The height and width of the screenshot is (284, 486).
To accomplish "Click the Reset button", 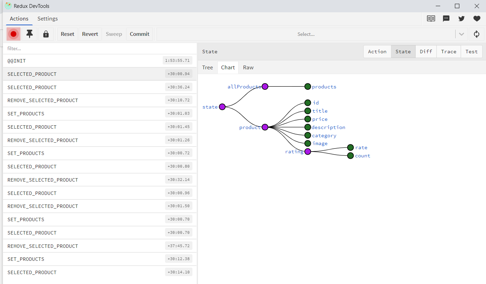I will pos(68,34).
